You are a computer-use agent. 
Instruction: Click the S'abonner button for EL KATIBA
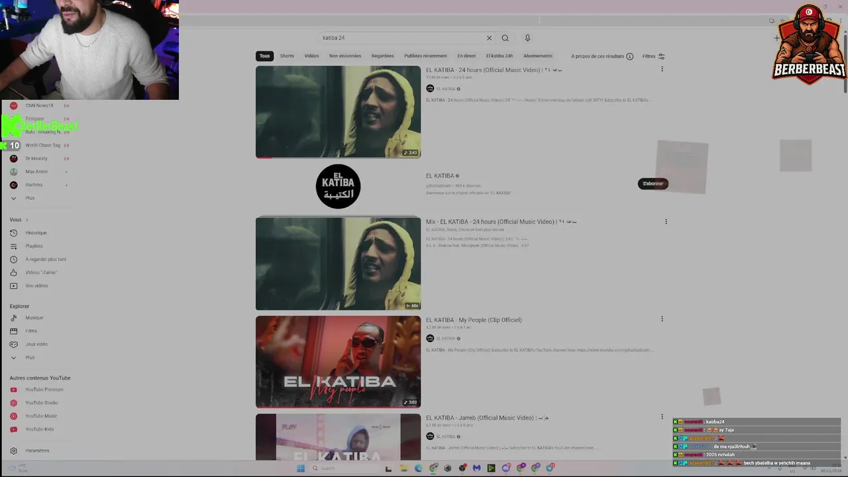[653, 184]
